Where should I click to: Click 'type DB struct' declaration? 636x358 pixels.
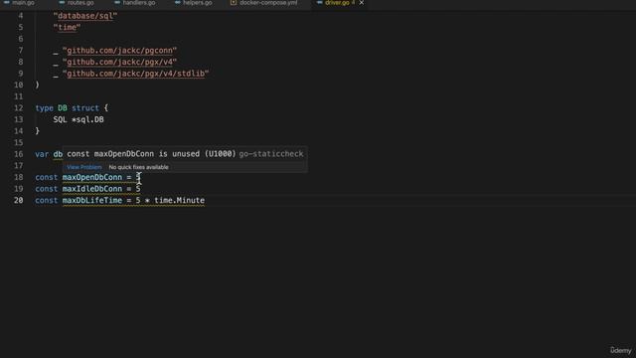[72, 108]
